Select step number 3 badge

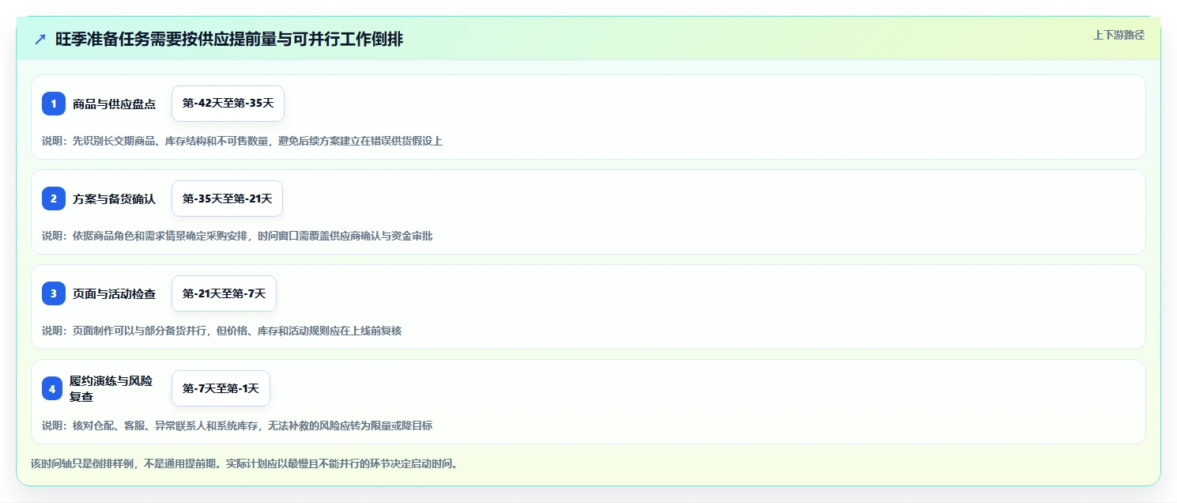click(54, 293)
